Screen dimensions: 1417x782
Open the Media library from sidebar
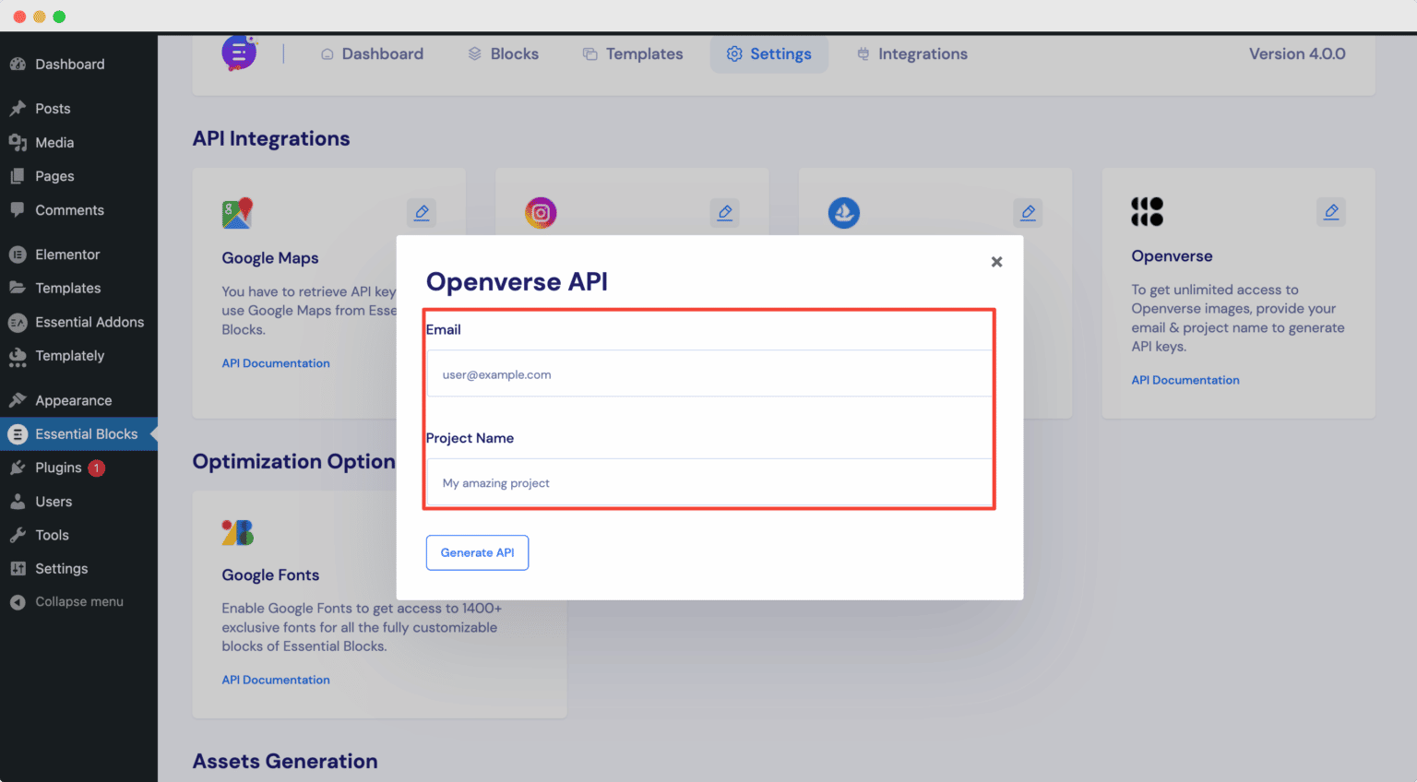[x=55, y=142]
